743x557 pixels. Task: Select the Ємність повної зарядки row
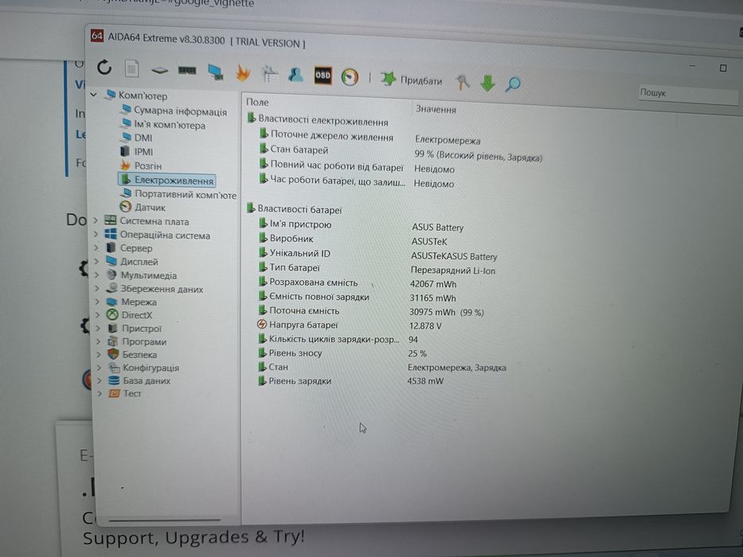click(356, 298)
